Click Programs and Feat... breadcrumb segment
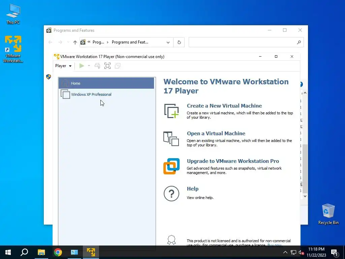The height and width of the screenshot is (259, 345). pyautogui.click(x=130, y=42)
